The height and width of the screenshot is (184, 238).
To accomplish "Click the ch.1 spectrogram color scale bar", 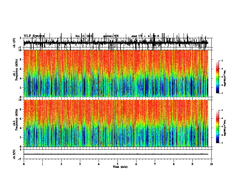I will tap(218, 77).
